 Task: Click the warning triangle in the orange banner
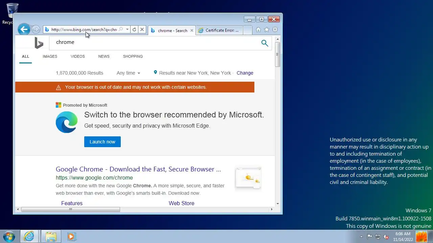tap(59, 87)
